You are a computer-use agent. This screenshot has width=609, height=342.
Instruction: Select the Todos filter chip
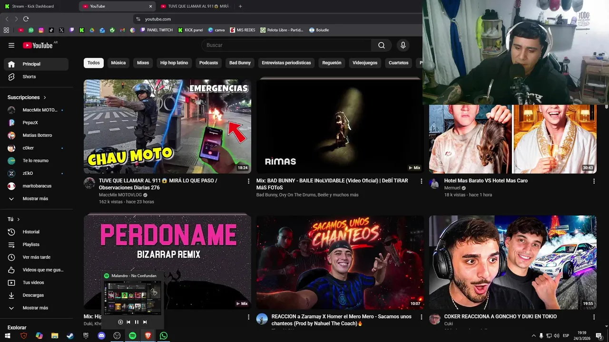[x=94, y=63]
